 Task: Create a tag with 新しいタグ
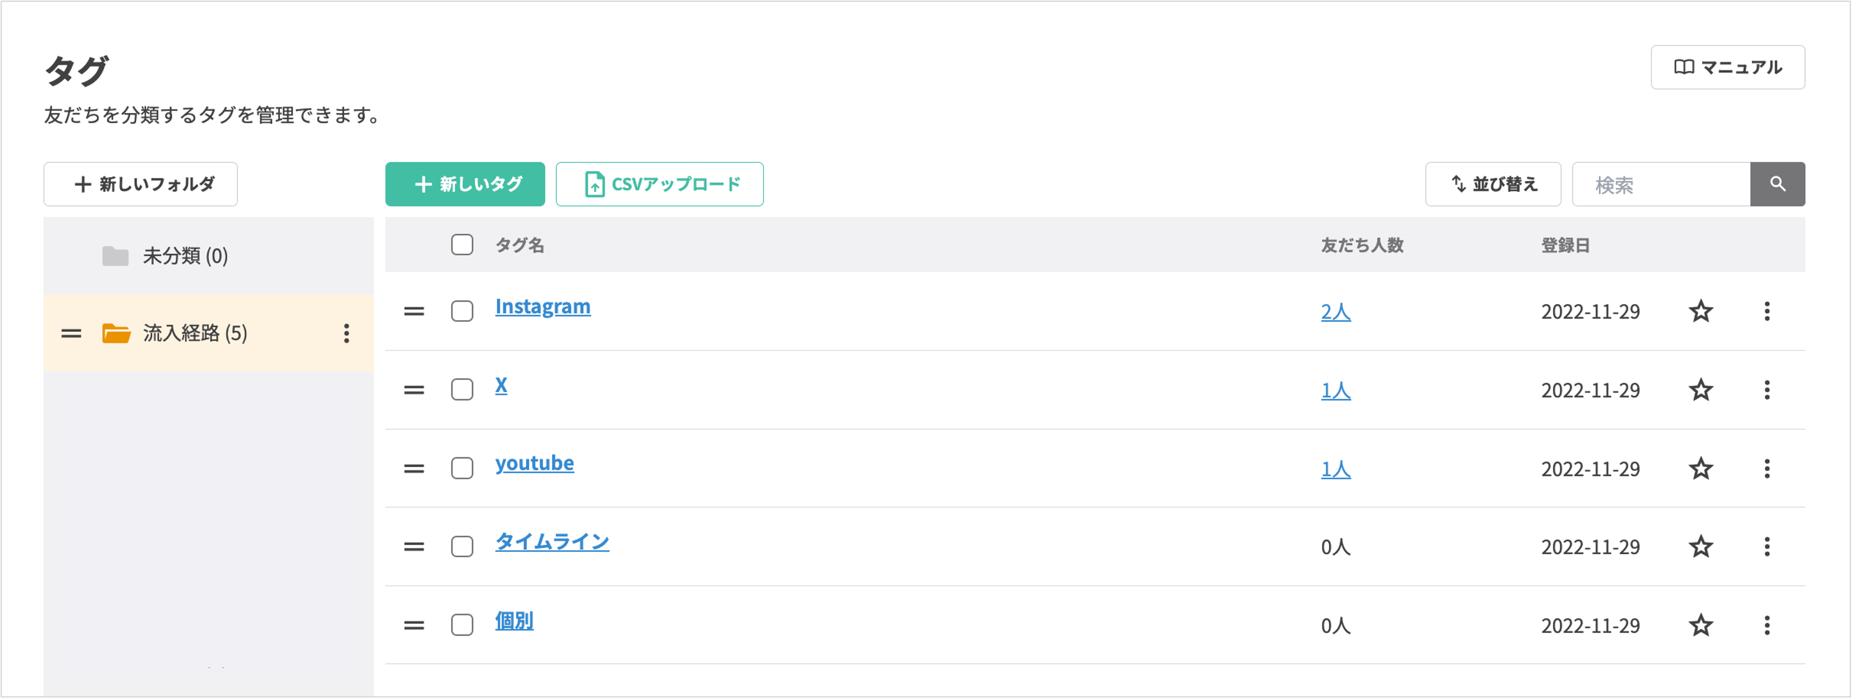point(465,184)
